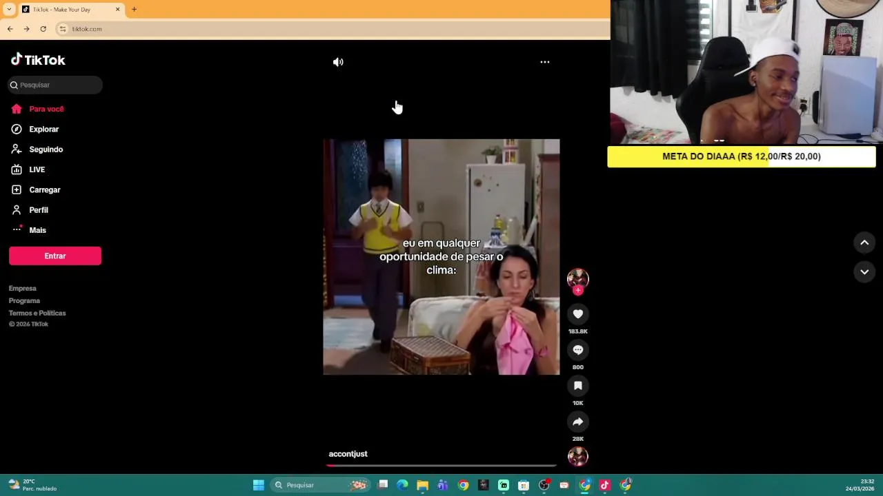The image size is (883, 496).
Task: Click the accontjust username
Action: click(348, 454)
